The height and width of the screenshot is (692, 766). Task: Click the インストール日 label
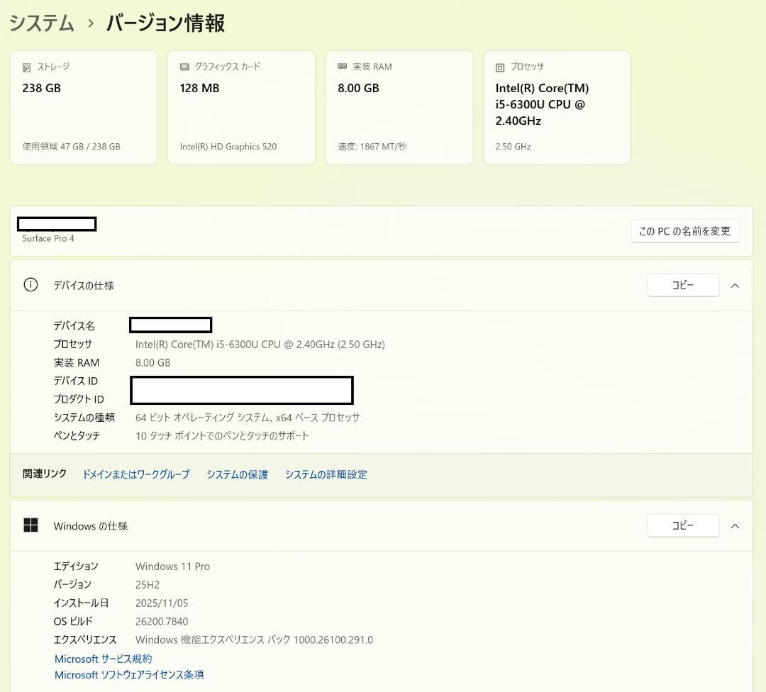coord(81,603)
